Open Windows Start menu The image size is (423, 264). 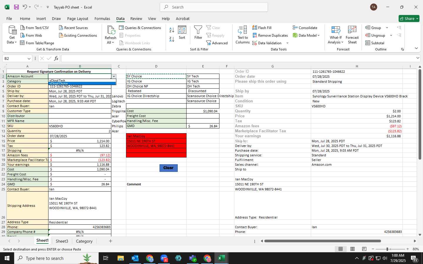[7, 258]
